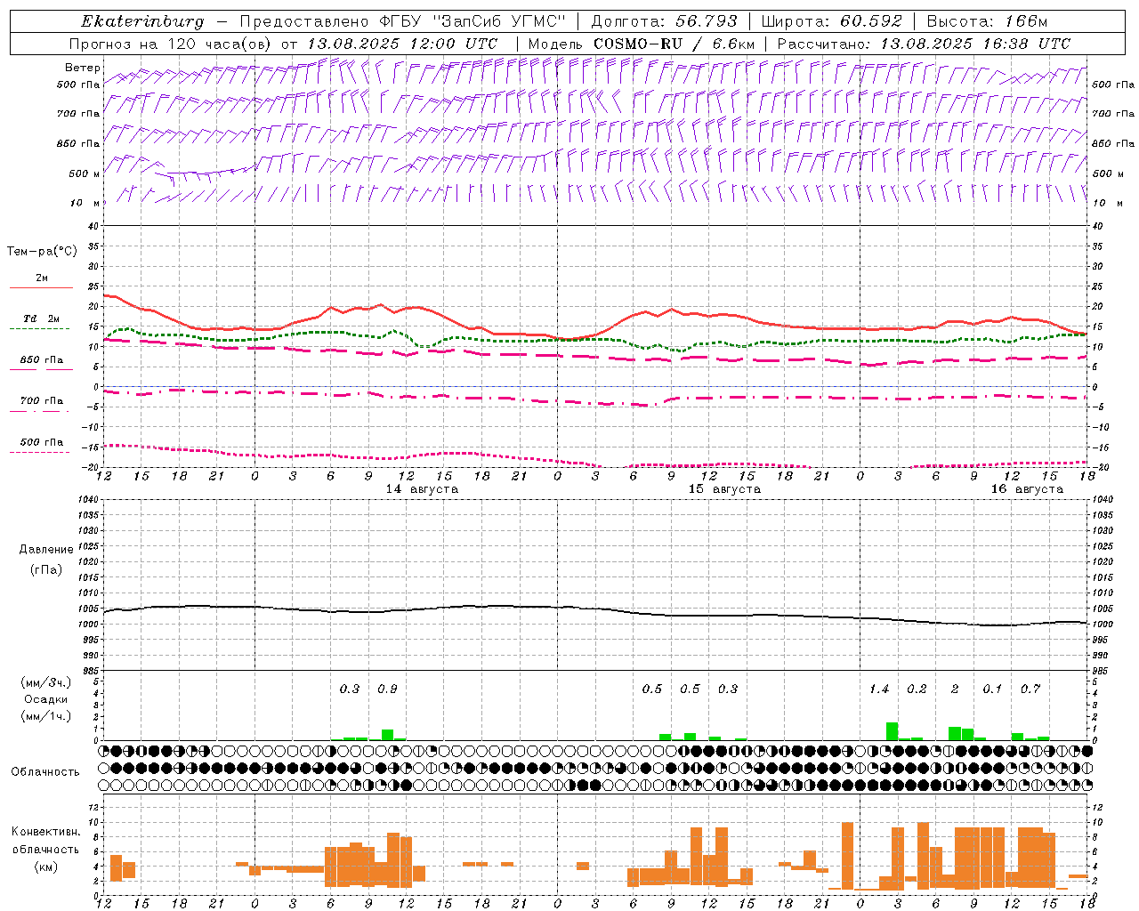Click the Ветер panel label
The image size is (1139, 911).
pos(83,68)
